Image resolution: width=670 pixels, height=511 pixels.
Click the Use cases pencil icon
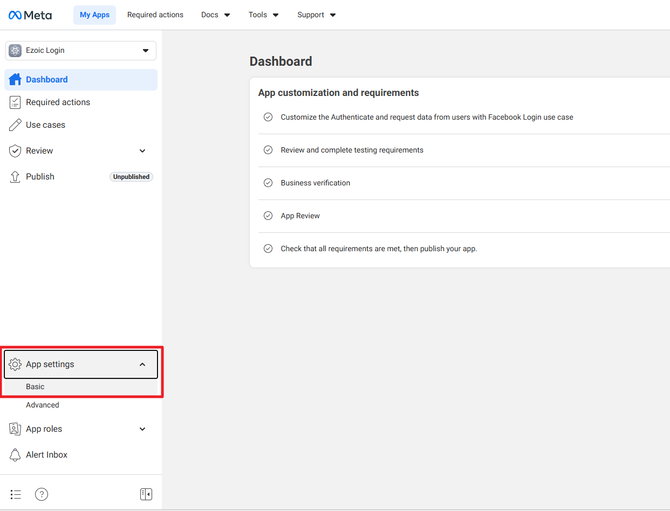coord(15,125)
